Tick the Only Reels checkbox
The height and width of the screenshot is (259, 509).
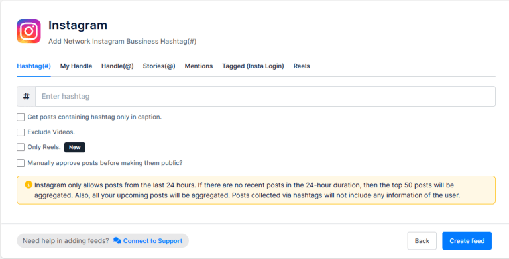coord(21,147)
